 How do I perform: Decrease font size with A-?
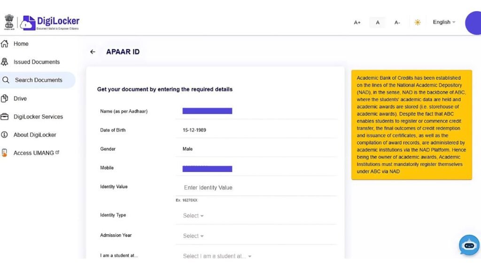tap(397, 22)
